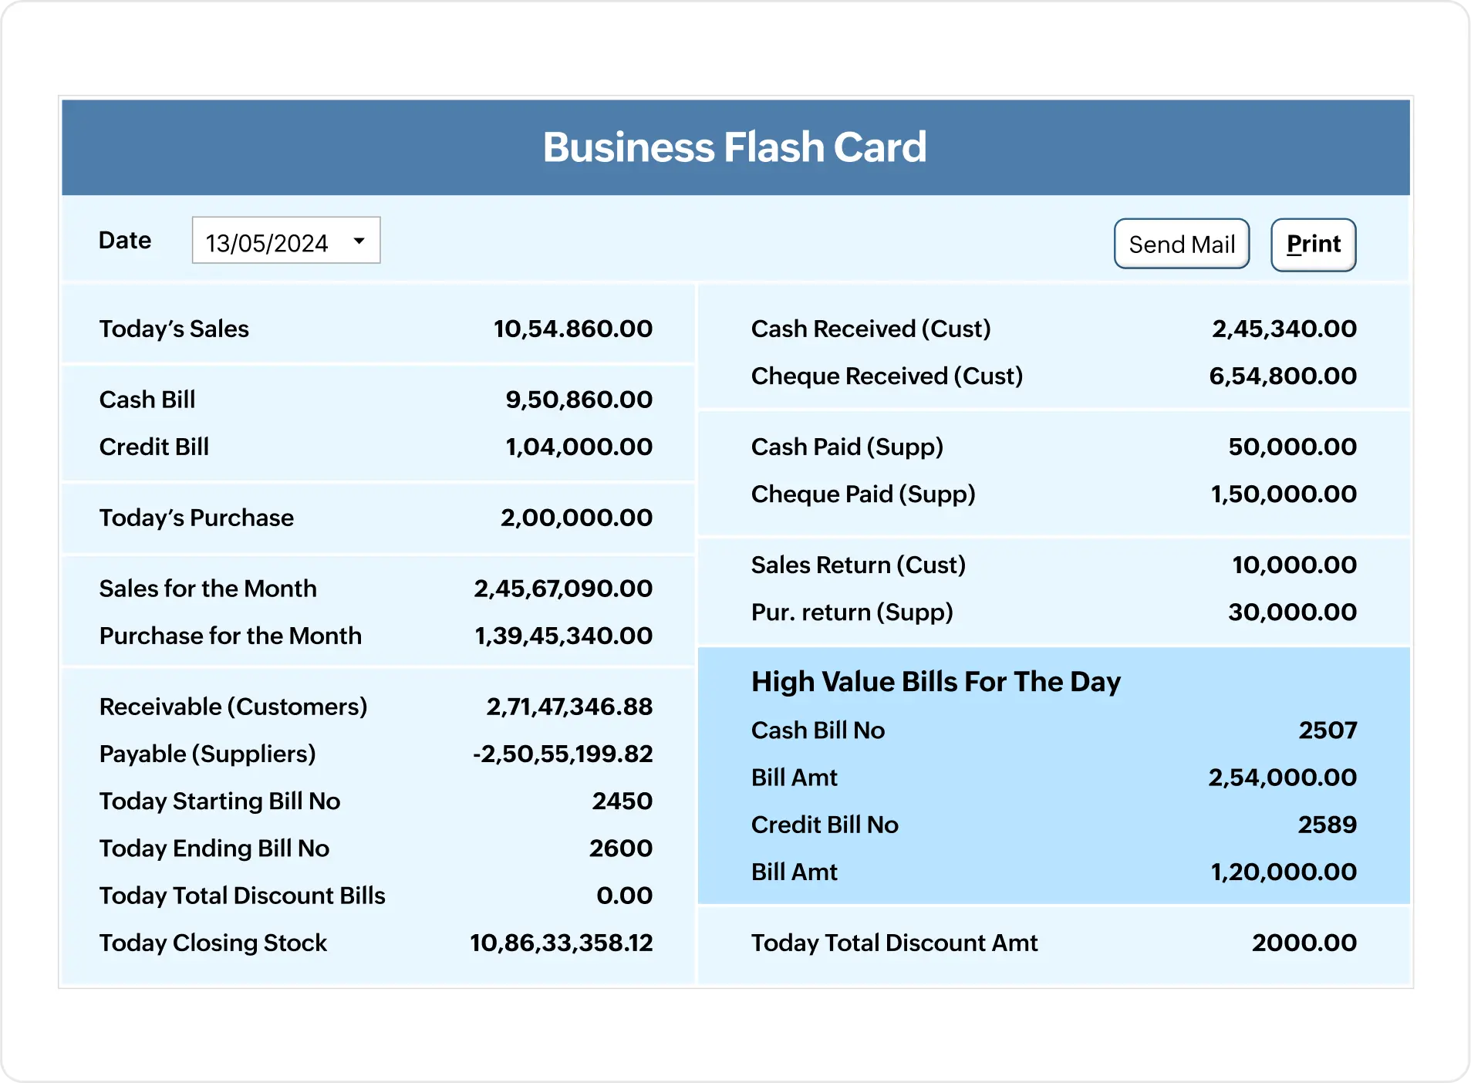Click the negative Payable (Suppliers) value
The width and height of the screenshot is (1471, 1083).
tap(564, 754)
